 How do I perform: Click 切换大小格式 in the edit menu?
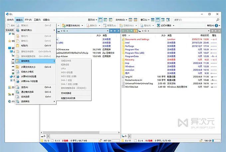click(28, 72)
